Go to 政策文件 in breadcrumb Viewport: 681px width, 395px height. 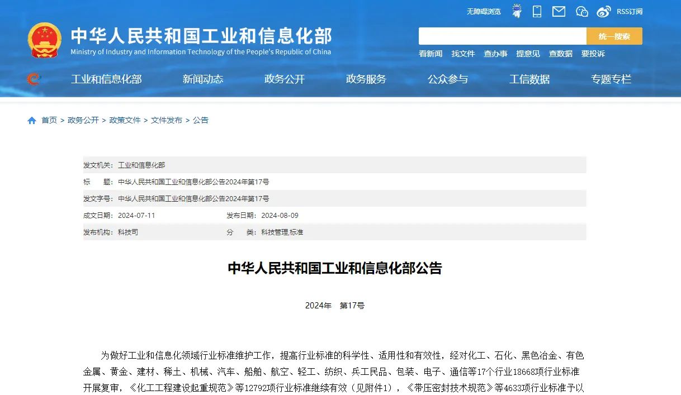pos(125,120)
